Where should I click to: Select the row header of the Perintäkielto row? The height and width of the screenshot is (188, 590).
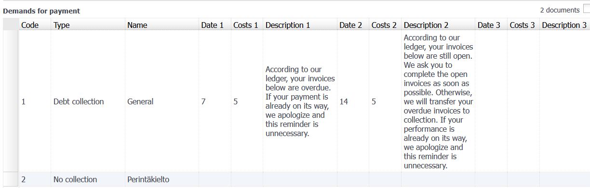[x=11, y=179]
